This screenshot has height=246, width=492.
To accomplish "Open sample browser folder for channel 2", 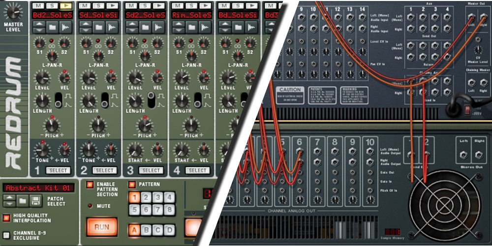I will point(98,28).
